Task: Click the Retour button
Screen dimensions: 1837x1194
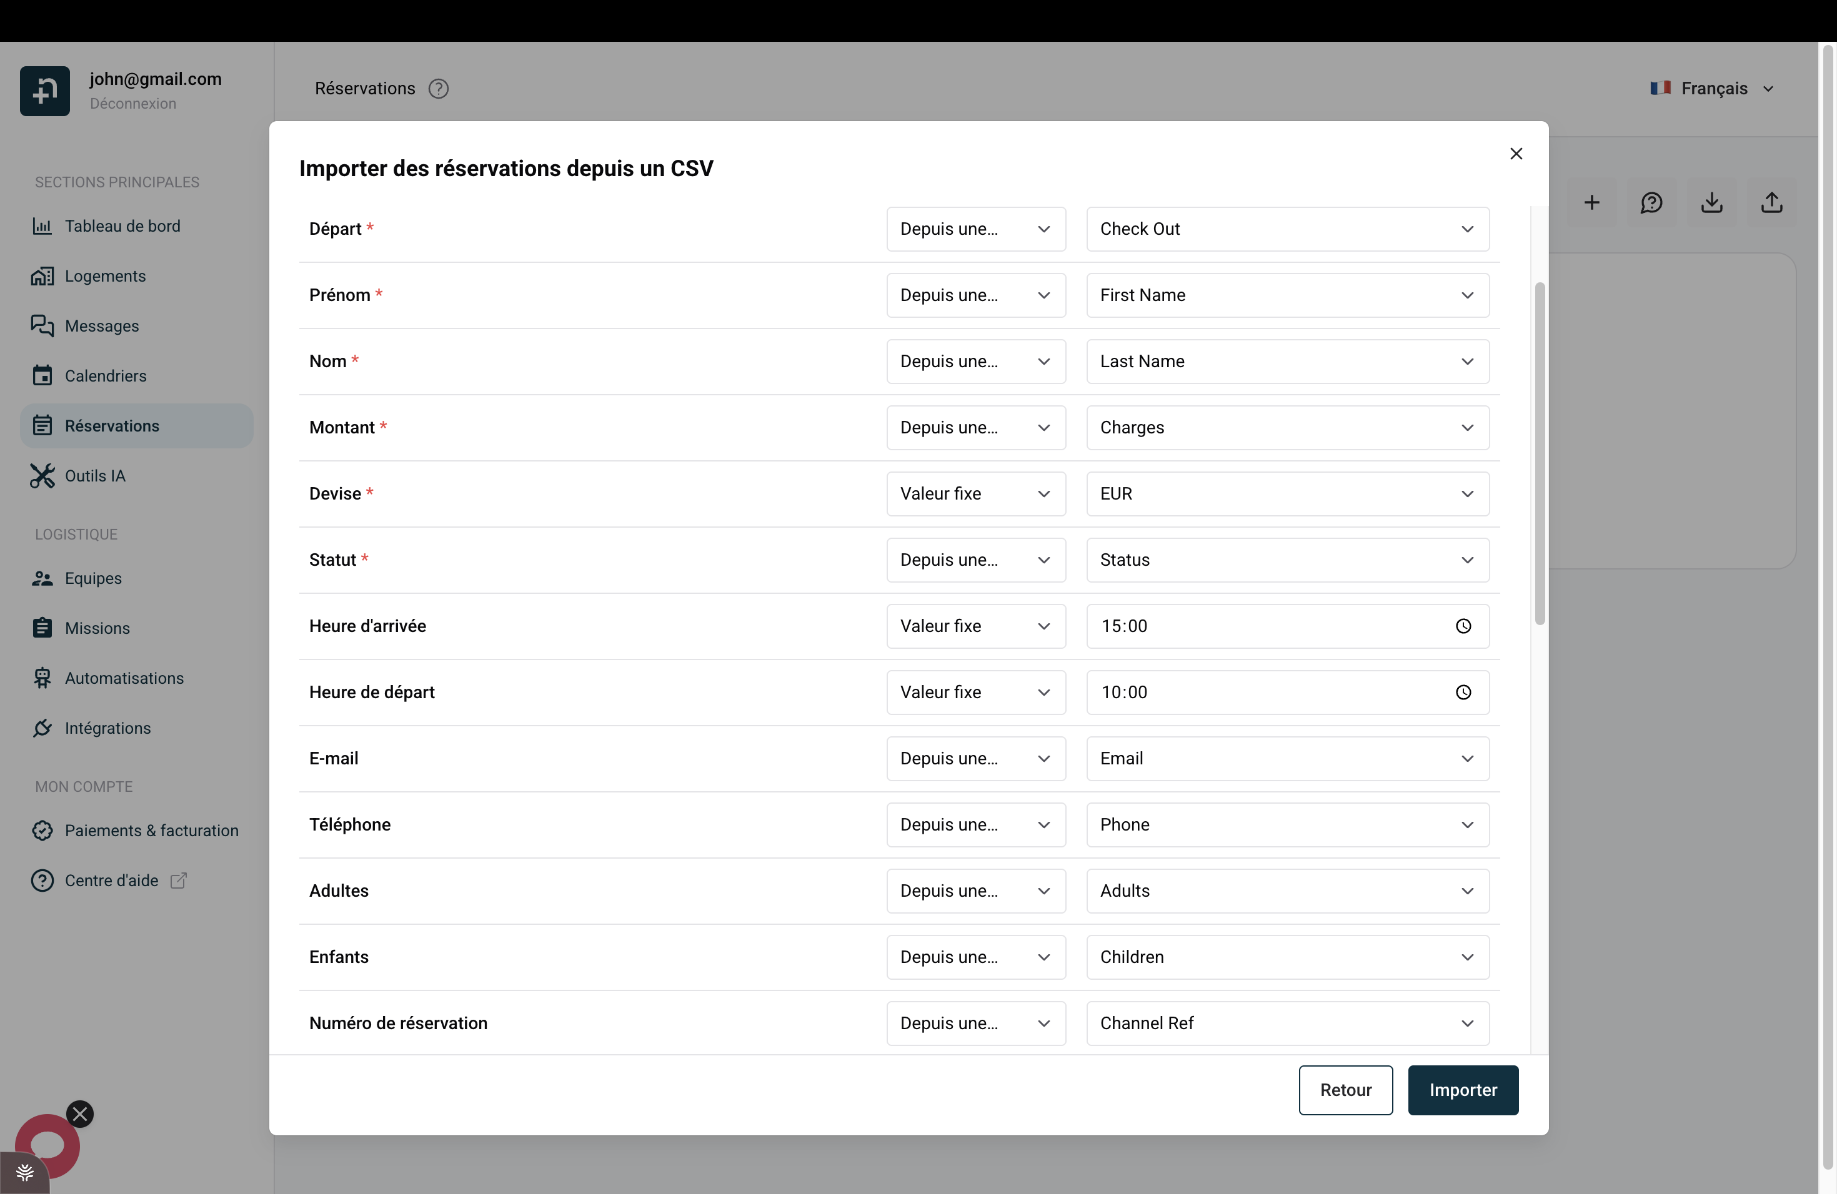Action: coord(1345,1090)
